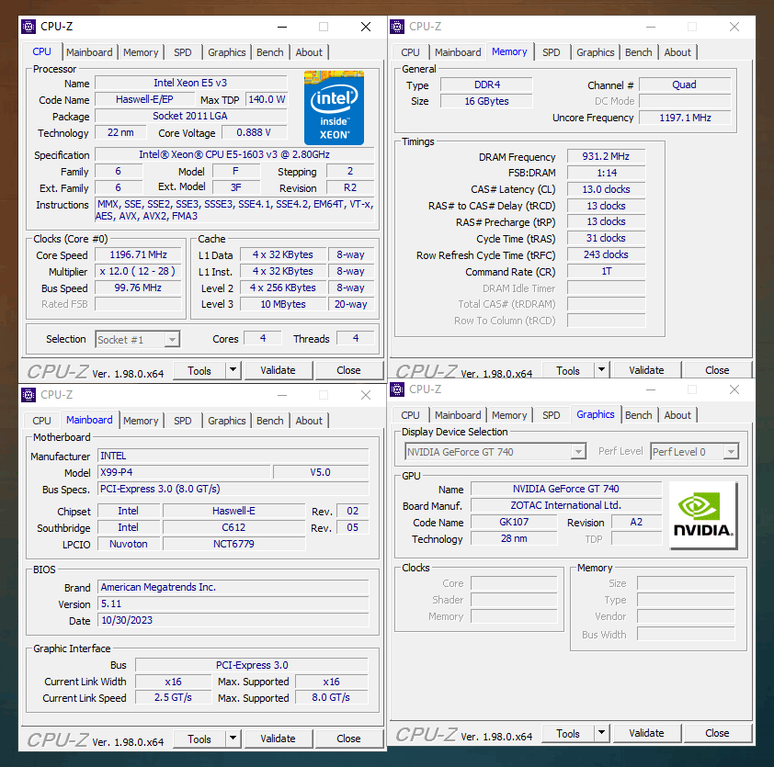774x767 pixels.
Task: Click CPU-Z app icon in Memory window title
Action: [x=397, y=27]
